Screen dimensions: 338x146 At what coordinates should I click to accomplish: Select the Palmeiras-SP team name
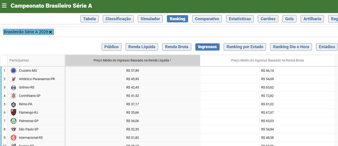click(x=29, y=121)
